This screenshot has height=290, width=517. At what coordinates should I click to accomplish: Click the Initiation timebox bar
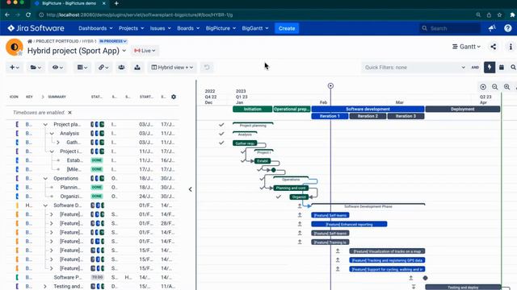(253, 109)
